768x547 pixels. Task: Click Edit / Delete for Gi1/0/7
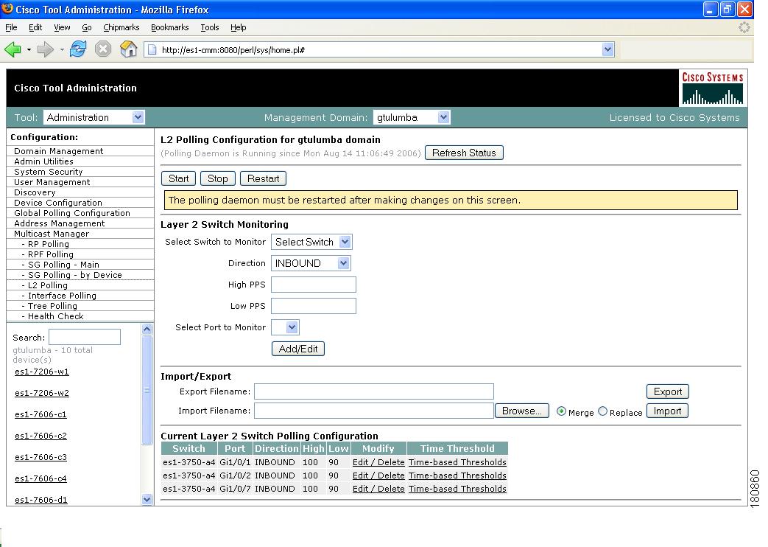pyautogui.click(x=378, y=489)
